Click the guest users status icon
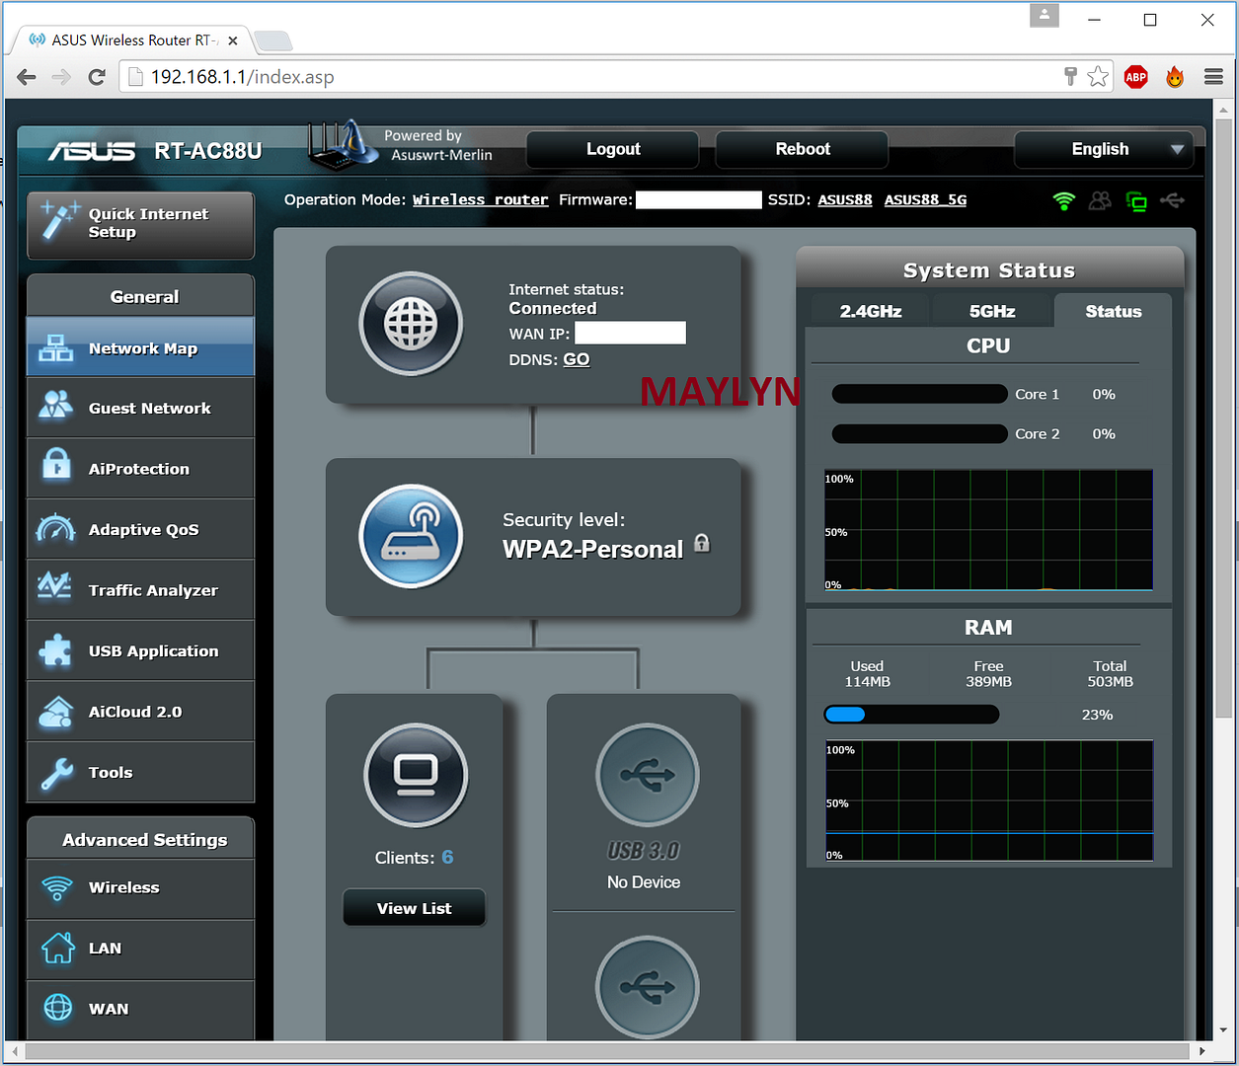 click(x=1100, y=201)
